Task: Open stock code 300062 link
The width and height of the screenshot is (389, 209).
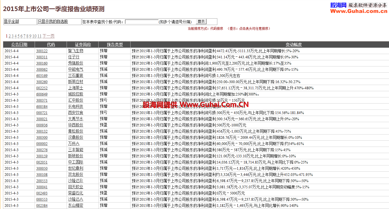Action: (42, 69)
